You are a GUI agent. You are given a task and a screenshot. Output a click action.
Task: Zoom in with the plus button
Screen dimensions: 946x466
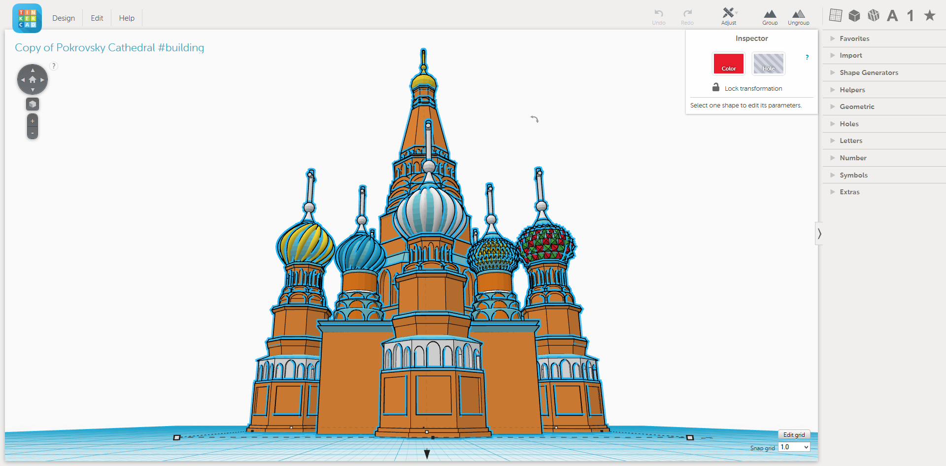[x=33, y=121]
